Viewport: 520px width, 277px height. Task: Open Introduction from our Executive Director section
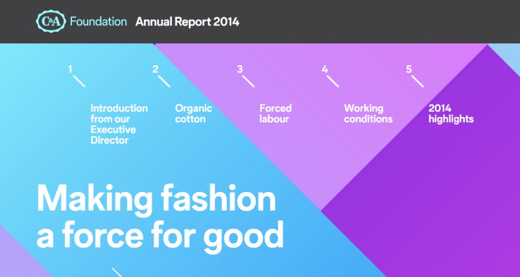point(119,124)
